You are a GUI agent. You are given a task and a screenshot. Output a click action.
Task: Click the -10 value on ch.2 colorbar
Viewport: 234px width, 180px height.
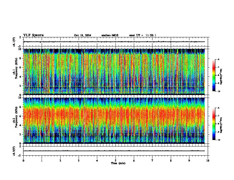point(218,140)
